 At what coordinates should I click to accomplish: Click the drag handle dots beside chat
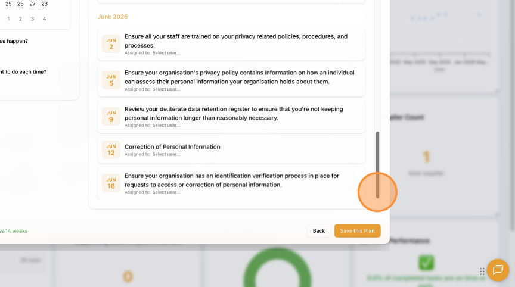pos(482,272)
